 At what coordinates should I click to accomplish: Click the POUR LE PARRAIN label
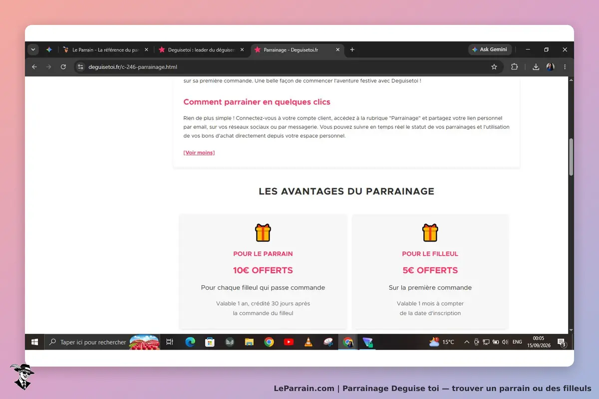click(263, 254)
